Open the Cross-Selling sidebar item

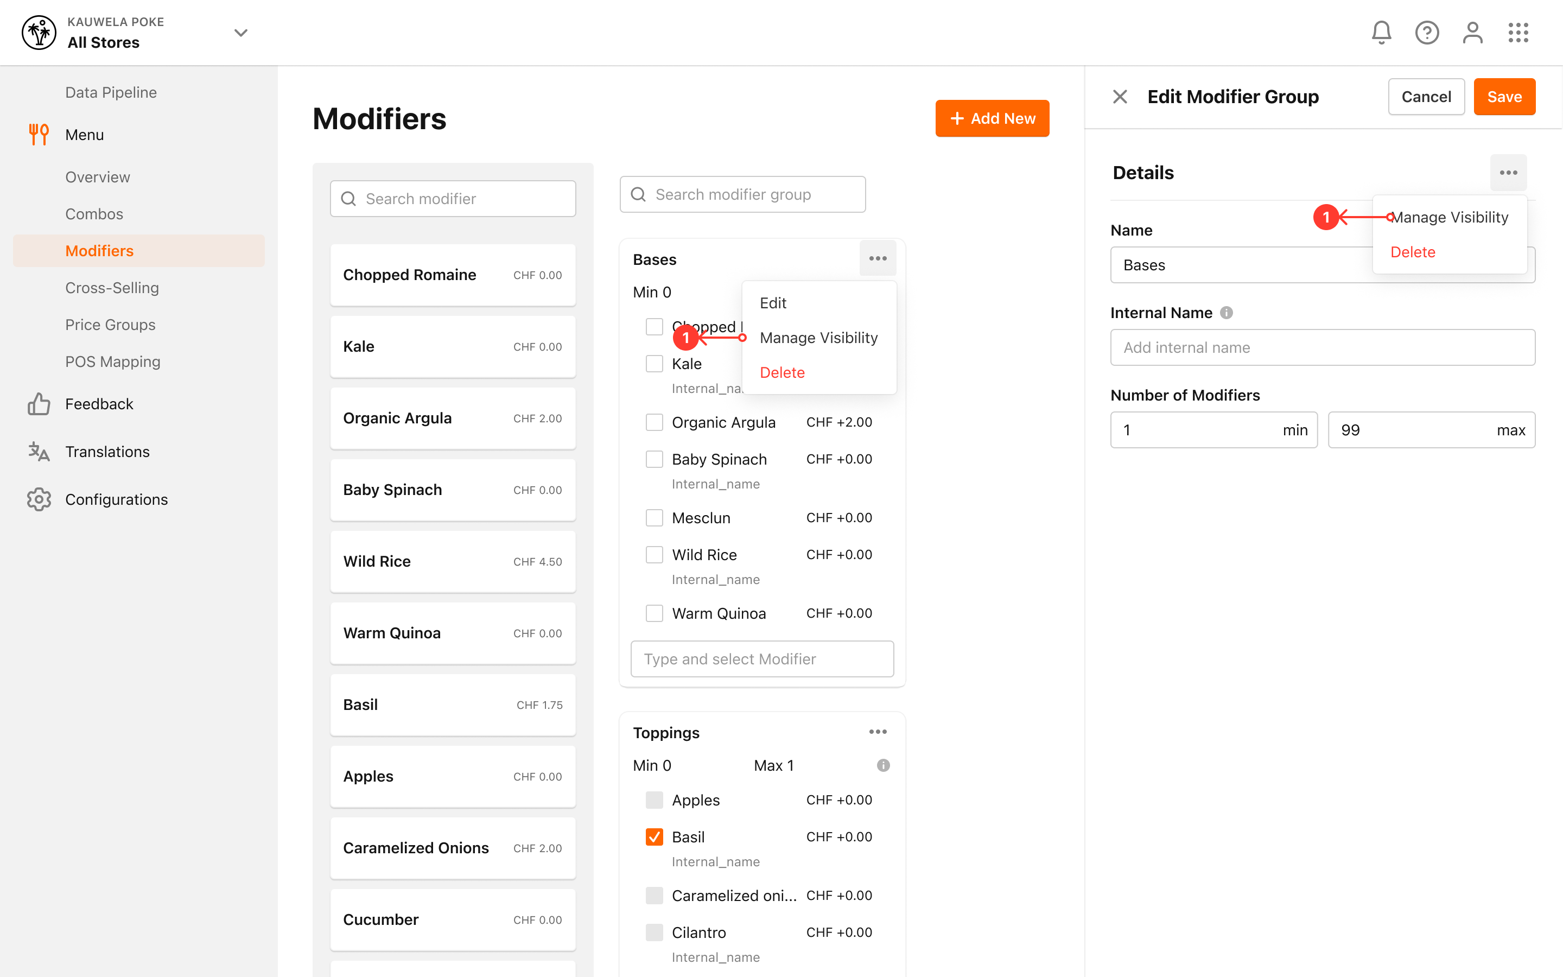[112, 288]
